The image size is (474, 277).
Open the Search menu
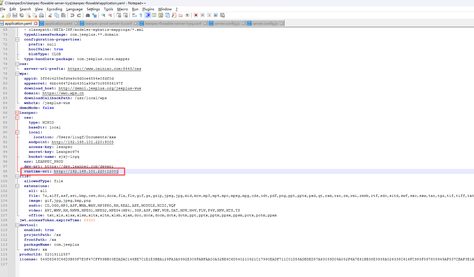[25, 9]
